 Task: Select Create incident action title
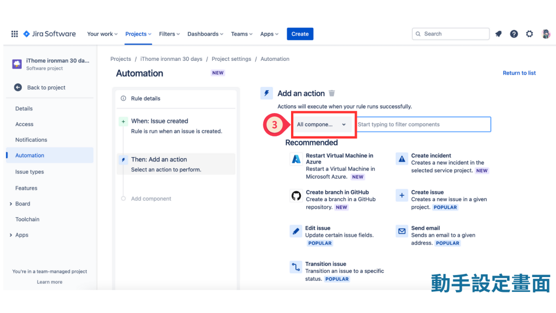[431, 155]
